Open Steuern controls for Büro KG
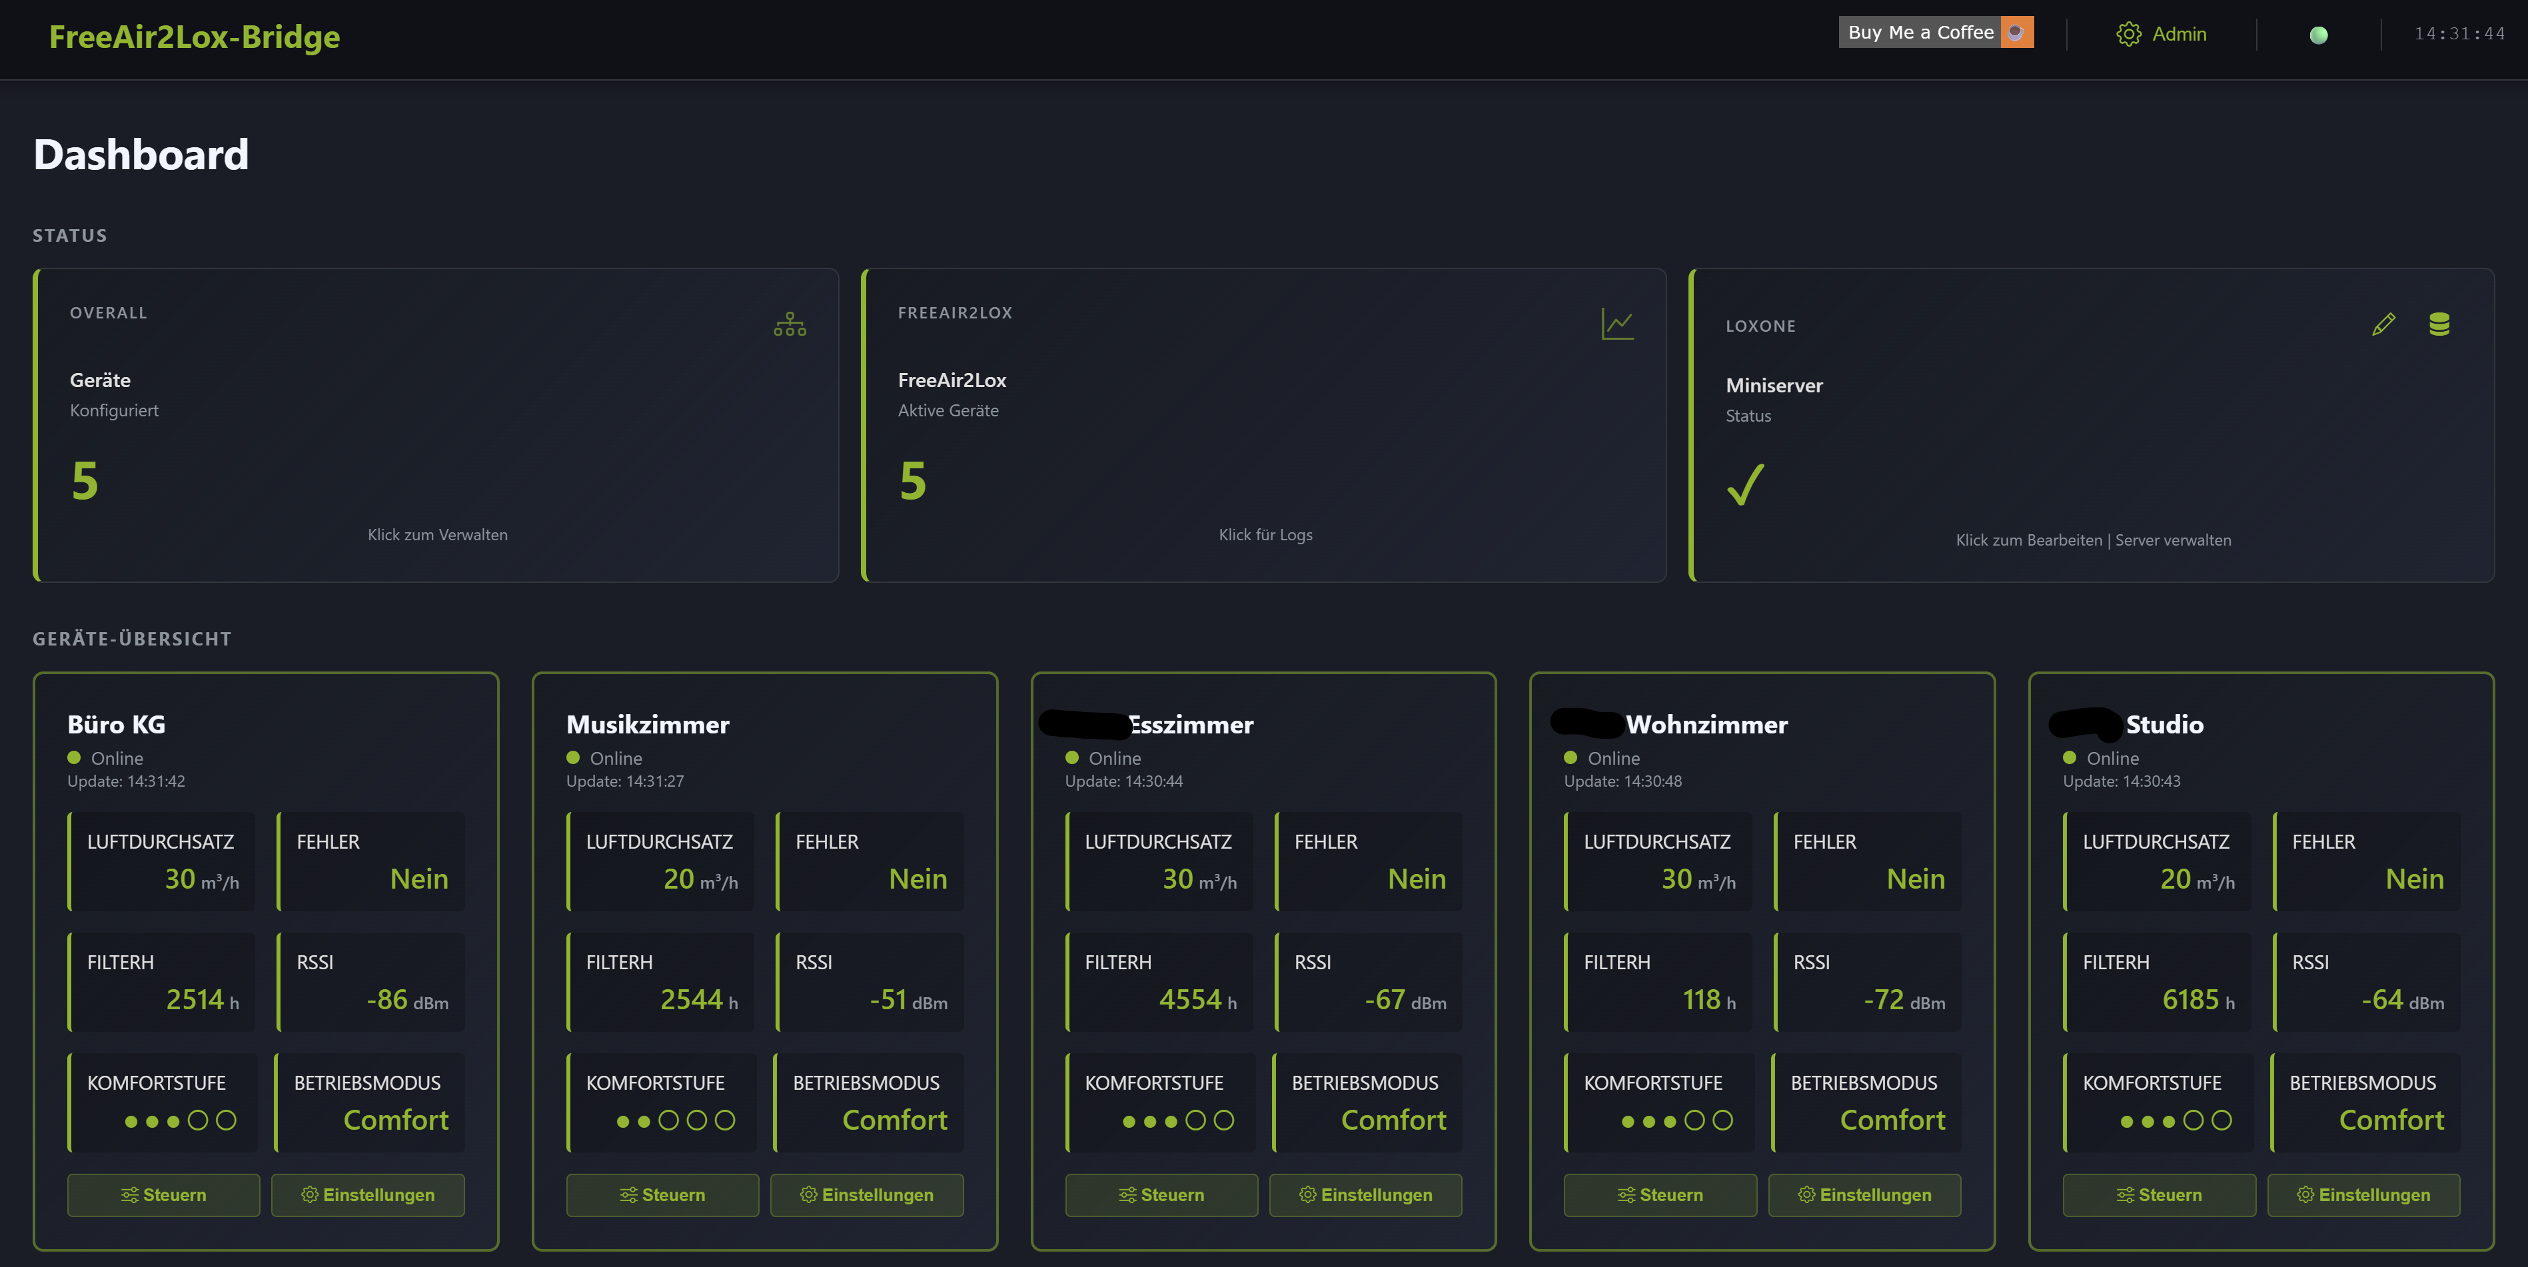The height and width of the screenshot is (1267, 2528). pyautogui.click(x=163, y=1194)
